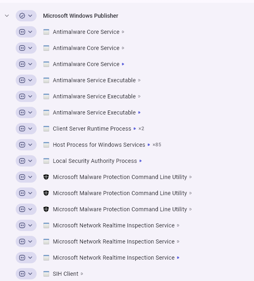Click the SIH Client app icon
This screenshot has width=254, height=281.
(46, 274)
